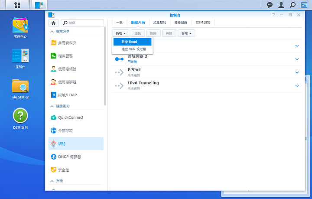Image resolution: width=312 pixels, height=199 pixels.
Task: Click the help question mark in window title
Action: (273, 15)
